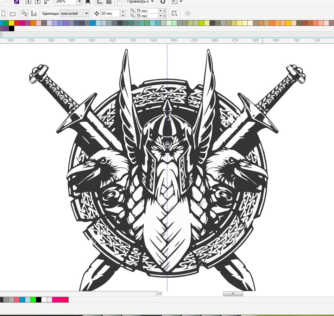Click the treat as filled frame icon

coord(174,13)
